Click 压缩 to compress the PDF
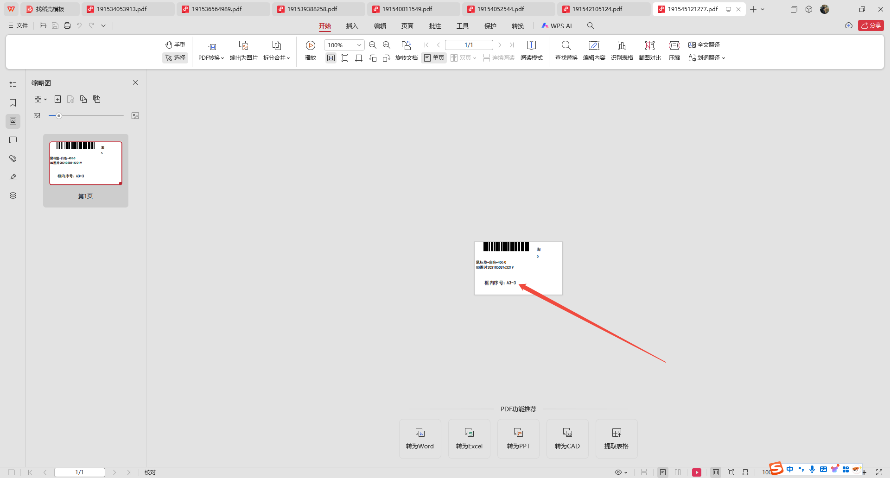 click(x=674, y=51)
